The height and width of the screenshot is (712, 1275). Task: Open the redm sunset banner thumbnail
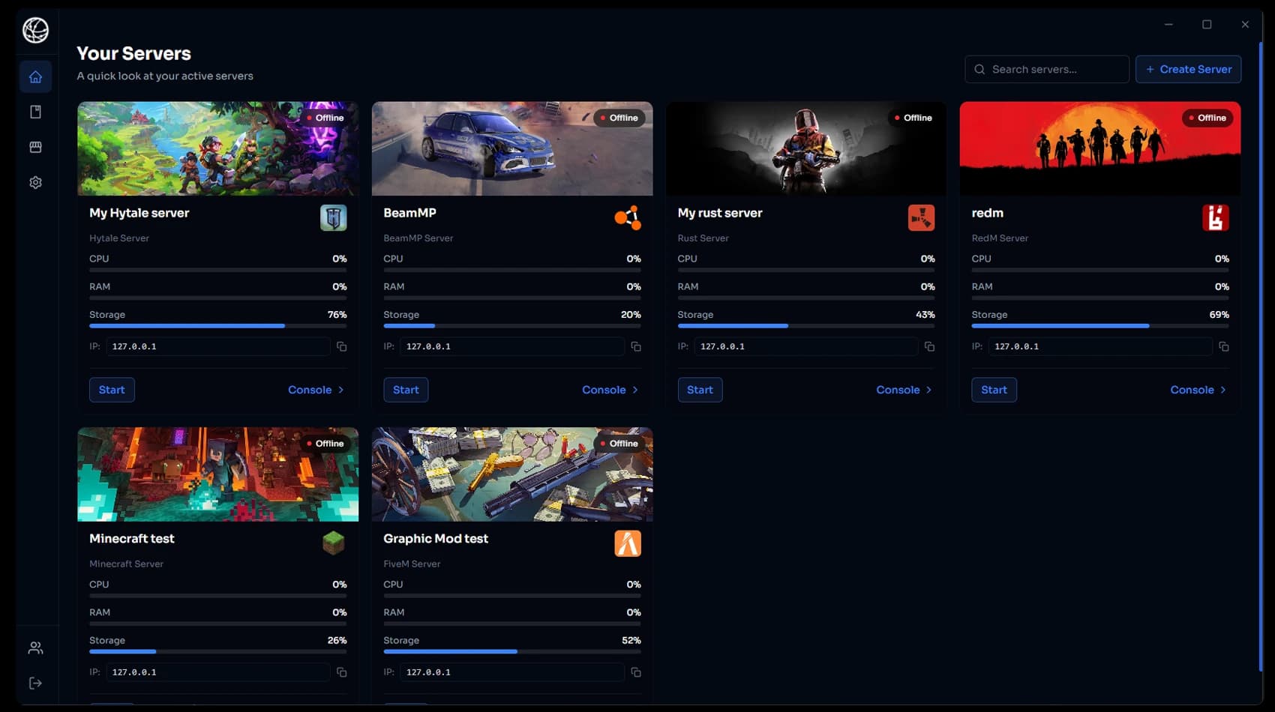pos(1100,148)
